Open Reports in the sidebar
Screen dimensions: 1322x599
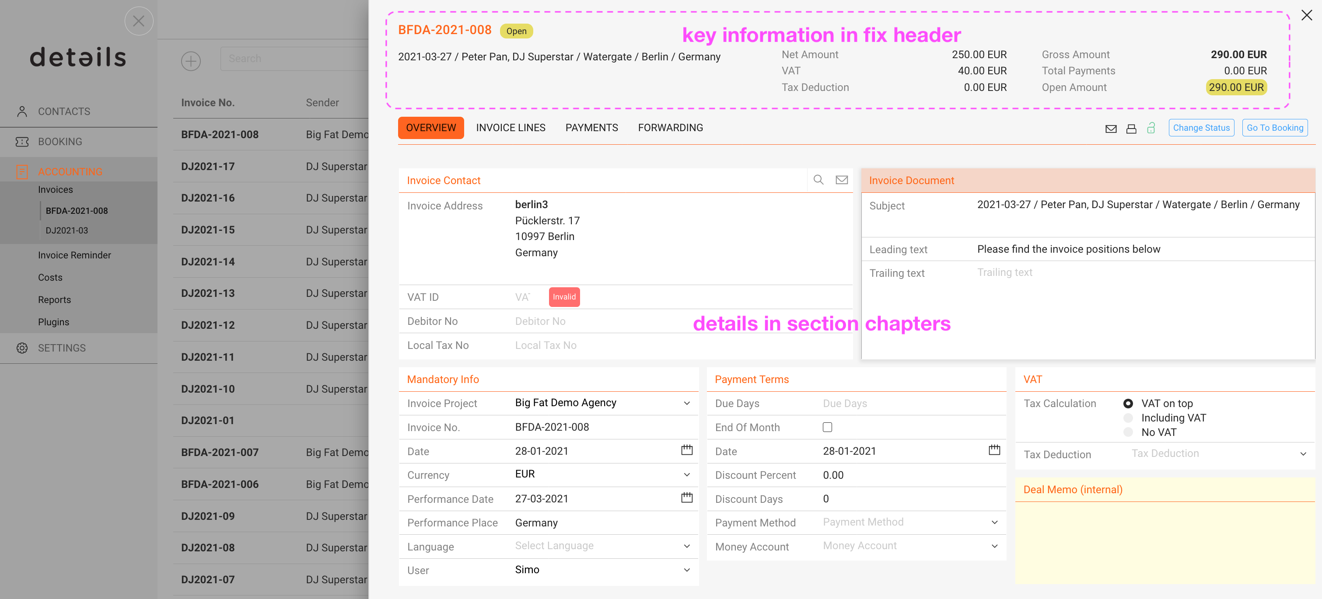[54, 300]
